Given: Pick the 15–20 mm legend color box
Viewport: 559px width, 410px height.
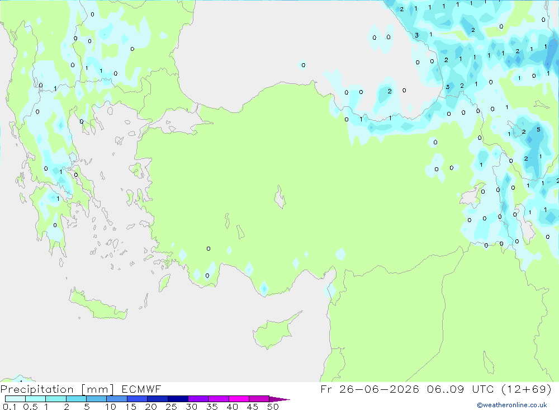Looking at the screenshot, I should coord(137,399).
